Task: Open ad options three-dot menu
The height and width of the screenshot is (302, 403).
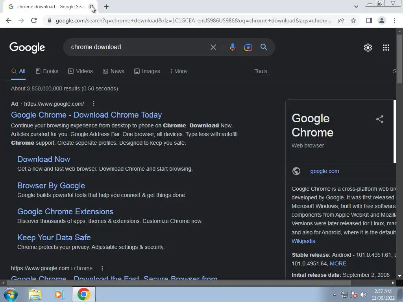Action: pos(94,103)
